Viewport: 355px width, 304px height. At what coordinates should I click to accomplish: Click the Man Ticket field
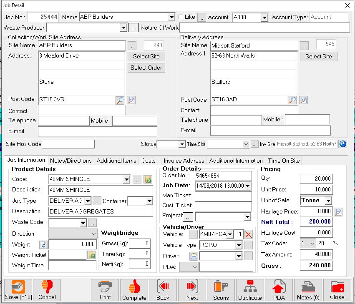[223, 196]
